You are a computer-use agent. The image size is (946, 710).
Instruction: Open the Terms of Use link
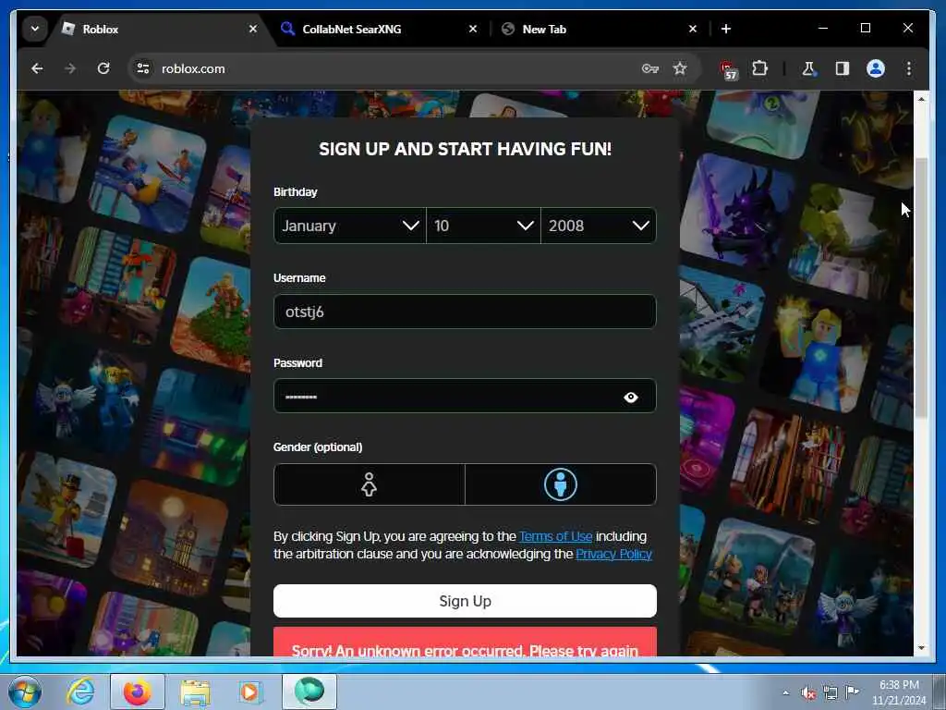click(x=555, y=536)
